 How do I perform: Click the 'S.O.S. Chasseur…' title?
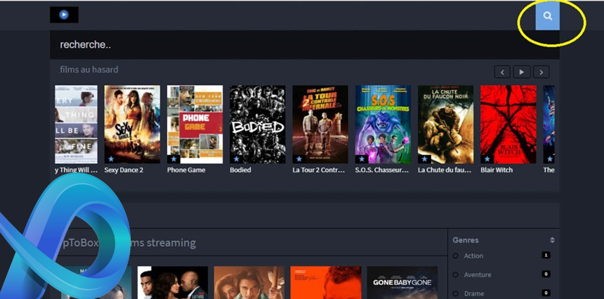tap(382, 170)
